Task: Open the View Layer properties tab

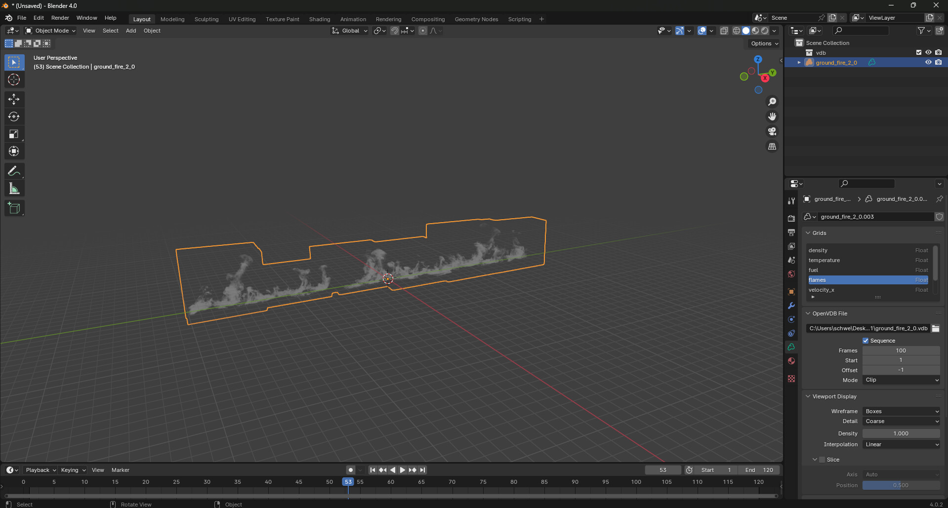Action: tap(791, 246)
